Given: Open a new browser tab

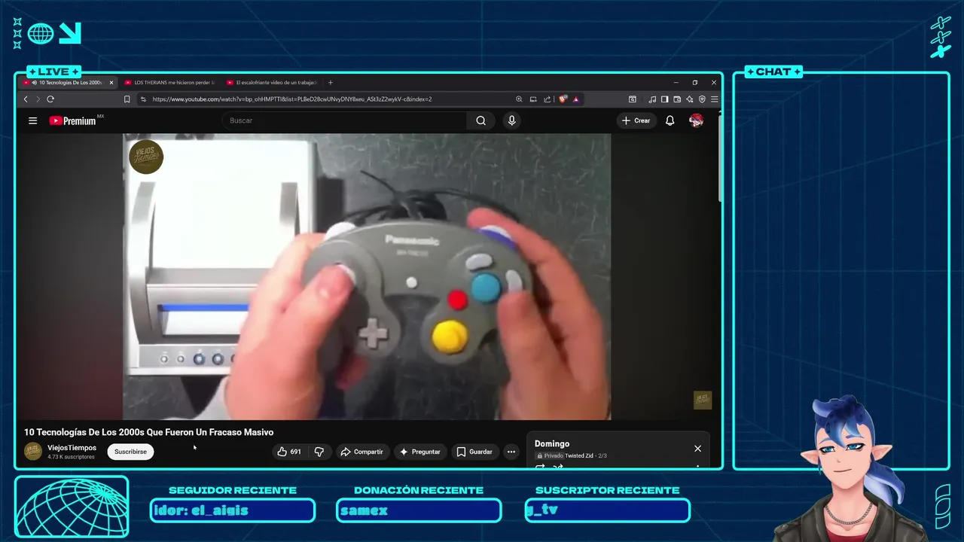Looking at the screenshot, I should tap(330, 83).
